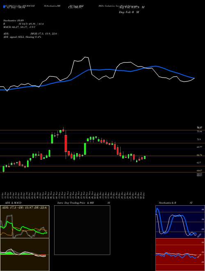Screen dimensions: 205x271
Task: Click the 'Stochastics & R' panel title
Action: point(167,203)
